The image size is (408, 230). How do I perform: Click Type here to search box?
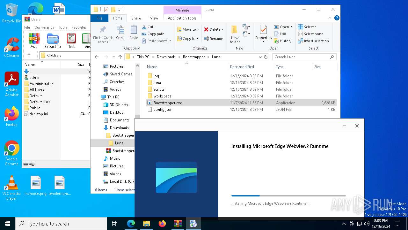pos(61,224)
